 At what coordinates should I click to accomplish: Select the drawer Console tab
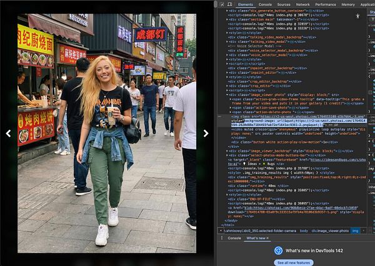[234, 238]
